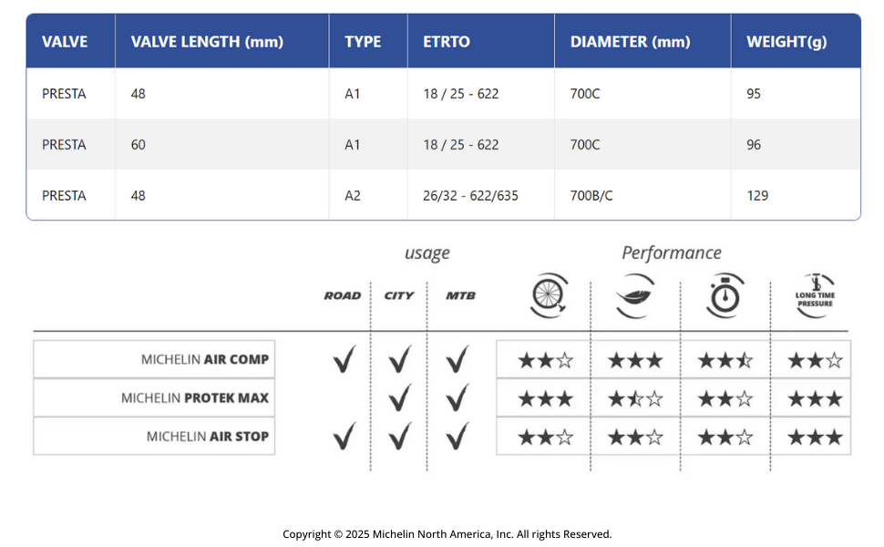Click Protek Max's long time pressure stars
This screenshot has height=547, width=884.
(x=815, y=398)
